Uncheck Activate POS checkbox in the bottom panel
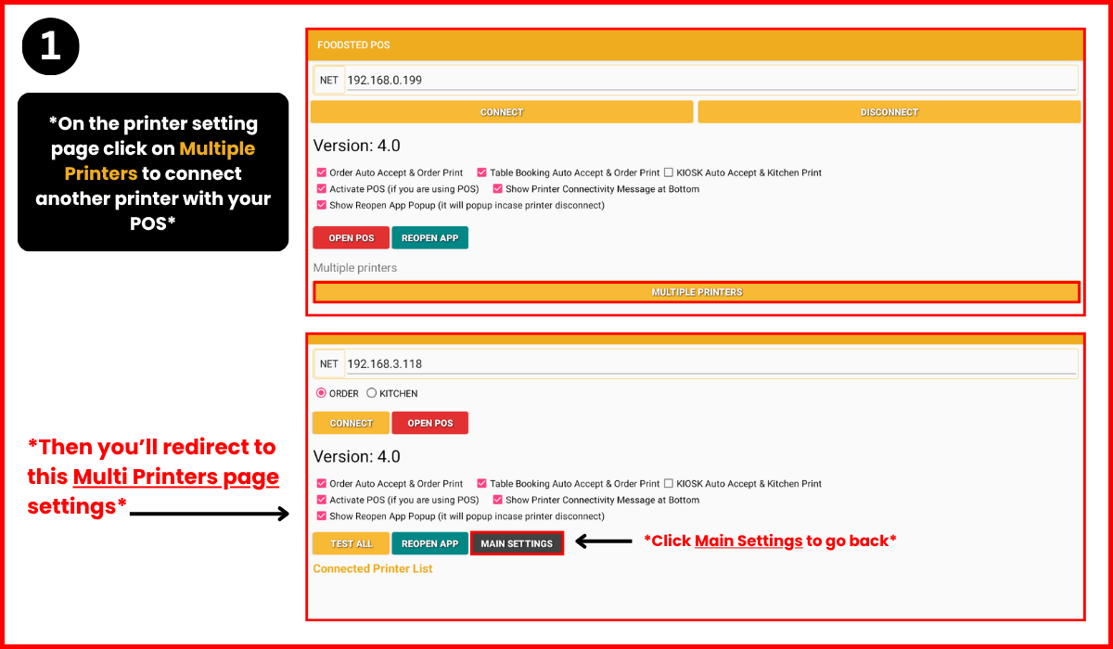This screenshot has width=1113, height=649. [x=322, y=500]
